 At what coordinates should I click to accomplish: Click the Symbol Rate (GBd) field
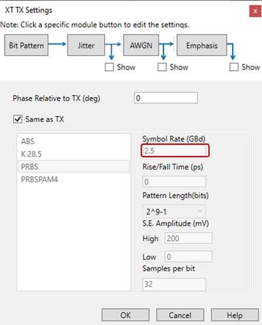[x=175, y=151]
